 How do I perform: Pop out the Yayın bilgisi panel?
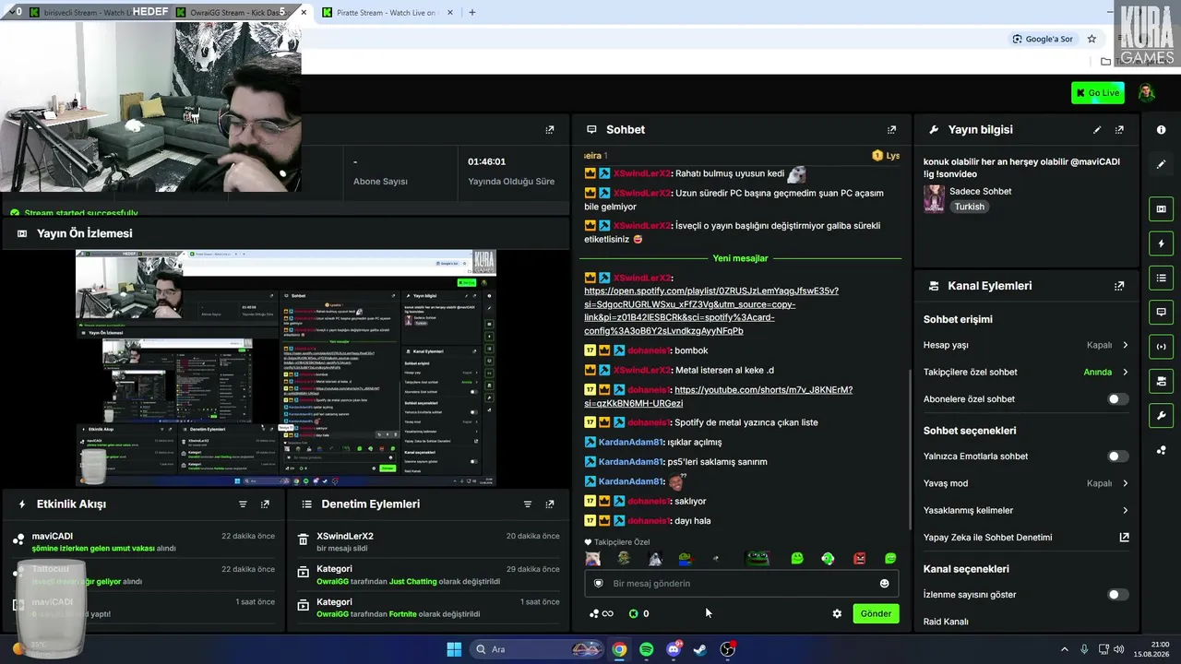1119,130
